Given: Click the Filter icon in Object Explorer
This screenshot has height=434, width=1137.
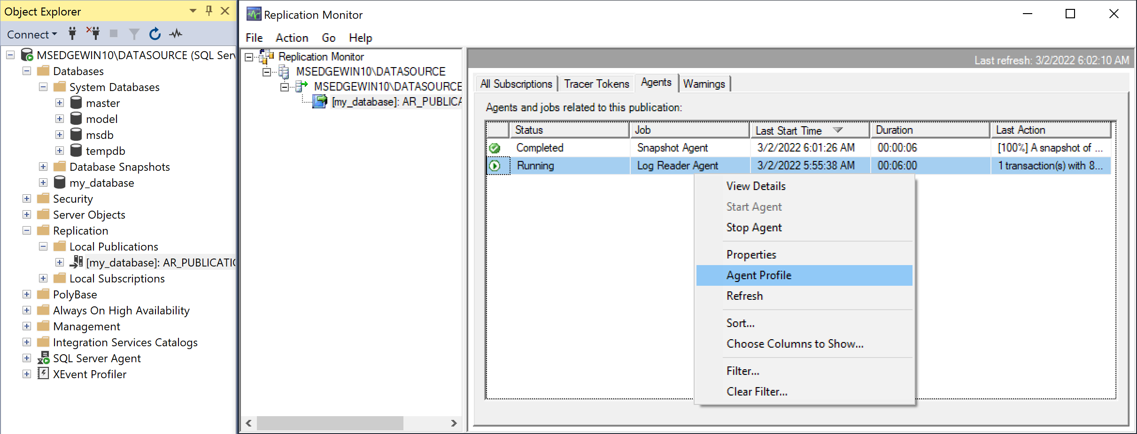Looking at the screenshot, I should [x=134, y=33].
